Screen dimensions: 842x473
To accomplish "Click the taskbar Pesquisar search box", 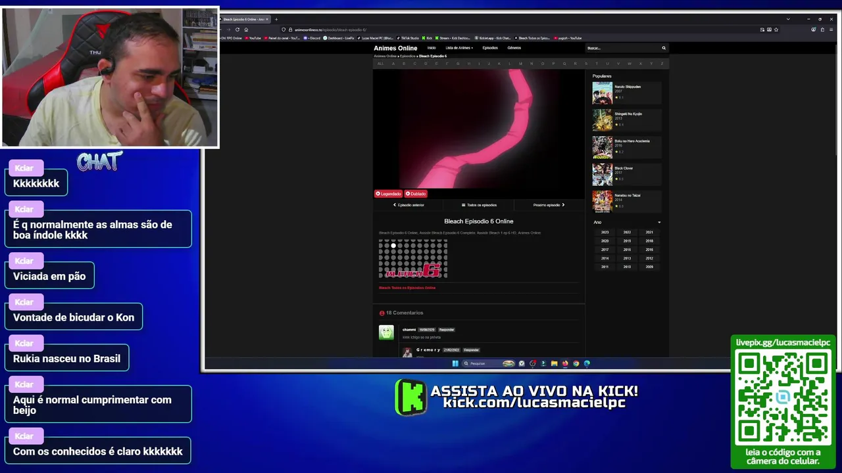I will point(488,363).
